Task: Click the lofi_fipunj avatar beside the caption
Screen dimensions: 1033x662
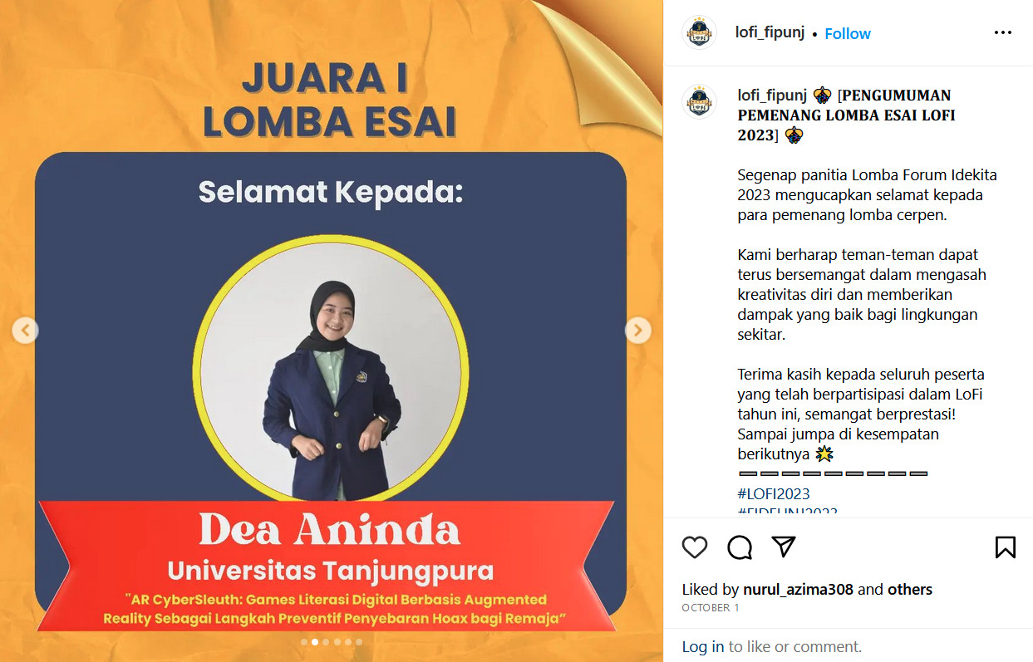Action: pyautogui.click(x=700, y=101)
